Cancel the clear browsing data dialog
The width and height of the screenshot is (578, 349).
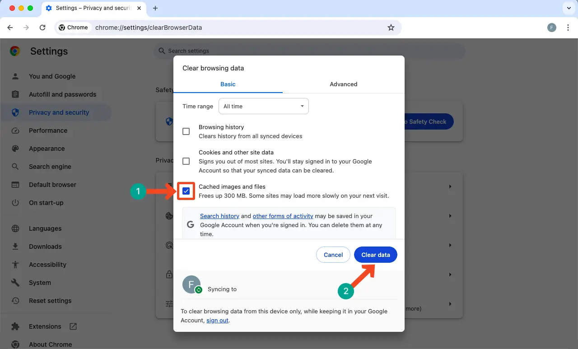tap(333, 255)
